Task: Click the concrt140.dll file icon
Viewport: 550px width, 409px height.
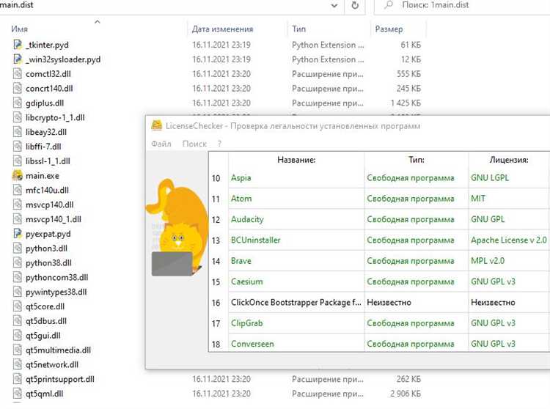Action: pyautogui.click(x=18, y=88)
